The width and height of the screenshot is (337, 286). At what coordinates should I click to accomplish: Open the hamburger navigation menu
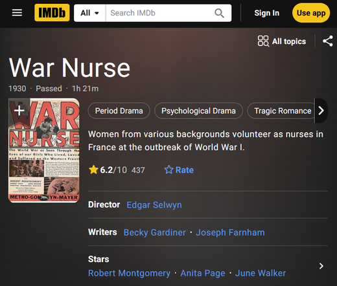tap(17, 13)
